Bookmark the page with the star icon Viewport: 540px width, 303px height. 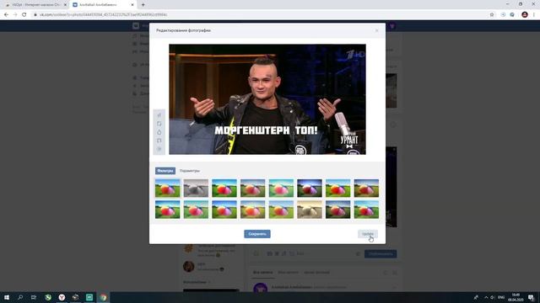coord(492,15)
